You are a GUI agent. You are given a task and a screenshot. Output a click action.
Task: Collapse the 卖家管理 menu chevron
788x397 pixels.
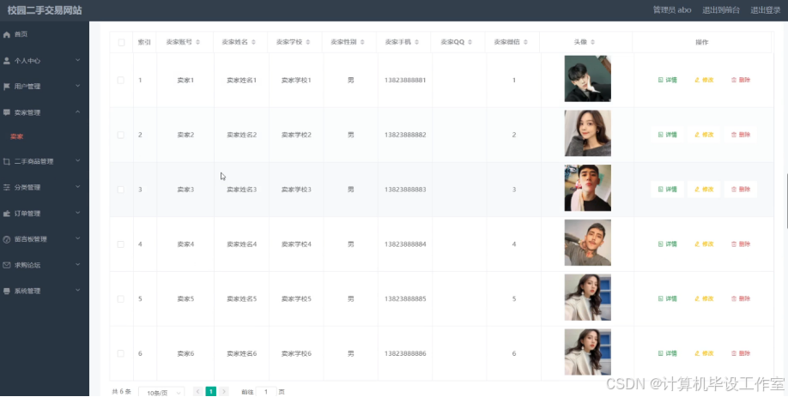(x=78, y=112)
